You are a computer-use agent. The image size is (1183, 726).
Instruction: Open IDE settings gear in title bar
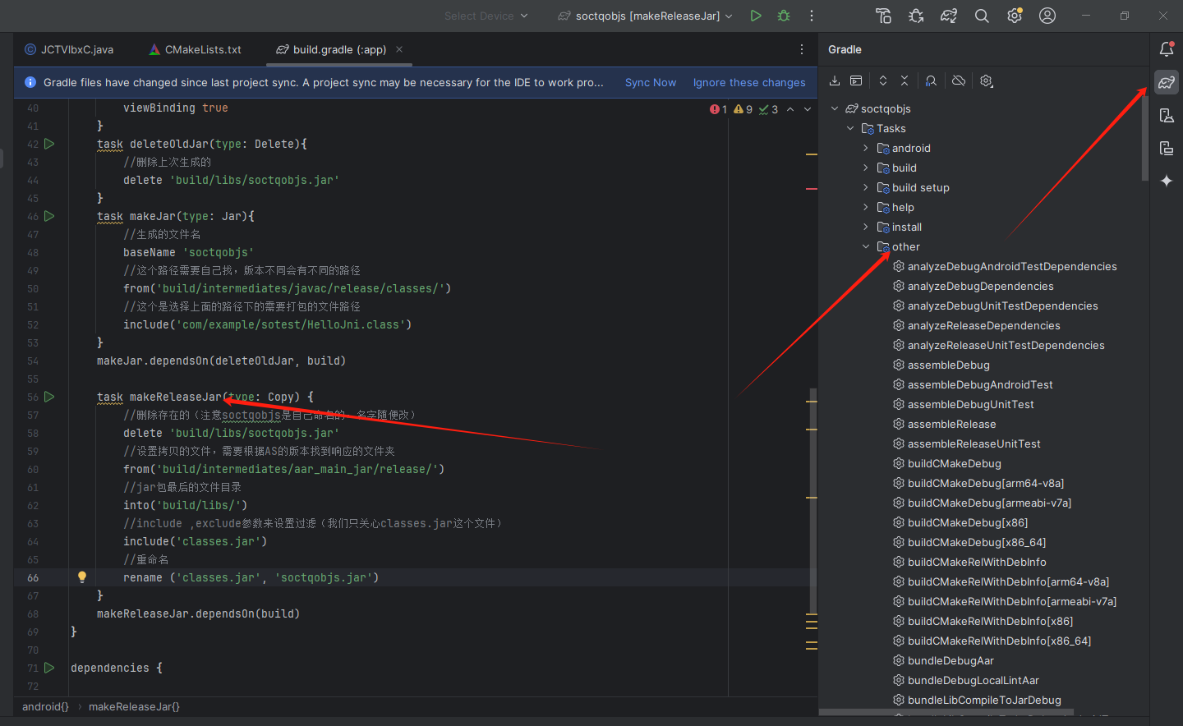click(x=1015, y=16)
